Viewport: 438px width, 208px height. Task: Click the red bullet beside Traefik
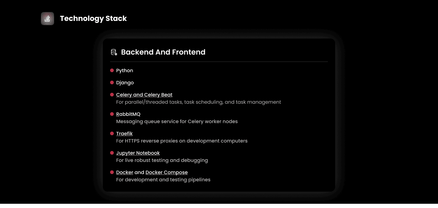tap(112, 133)
